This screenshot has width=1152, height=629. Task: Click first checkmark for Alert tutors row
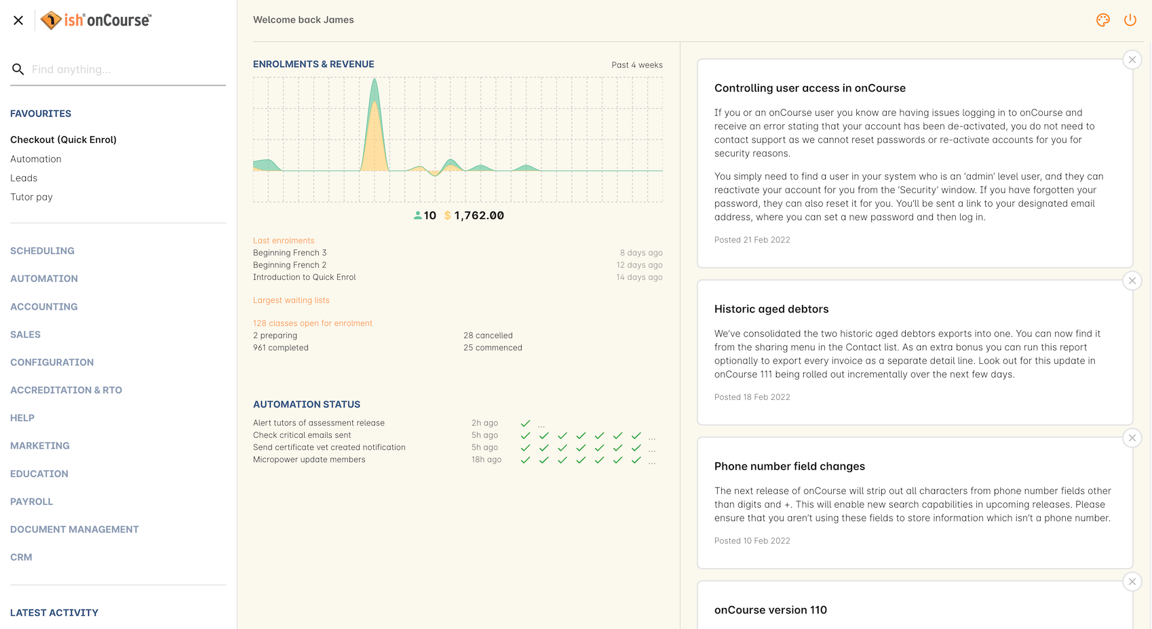(x=525, y=424)
